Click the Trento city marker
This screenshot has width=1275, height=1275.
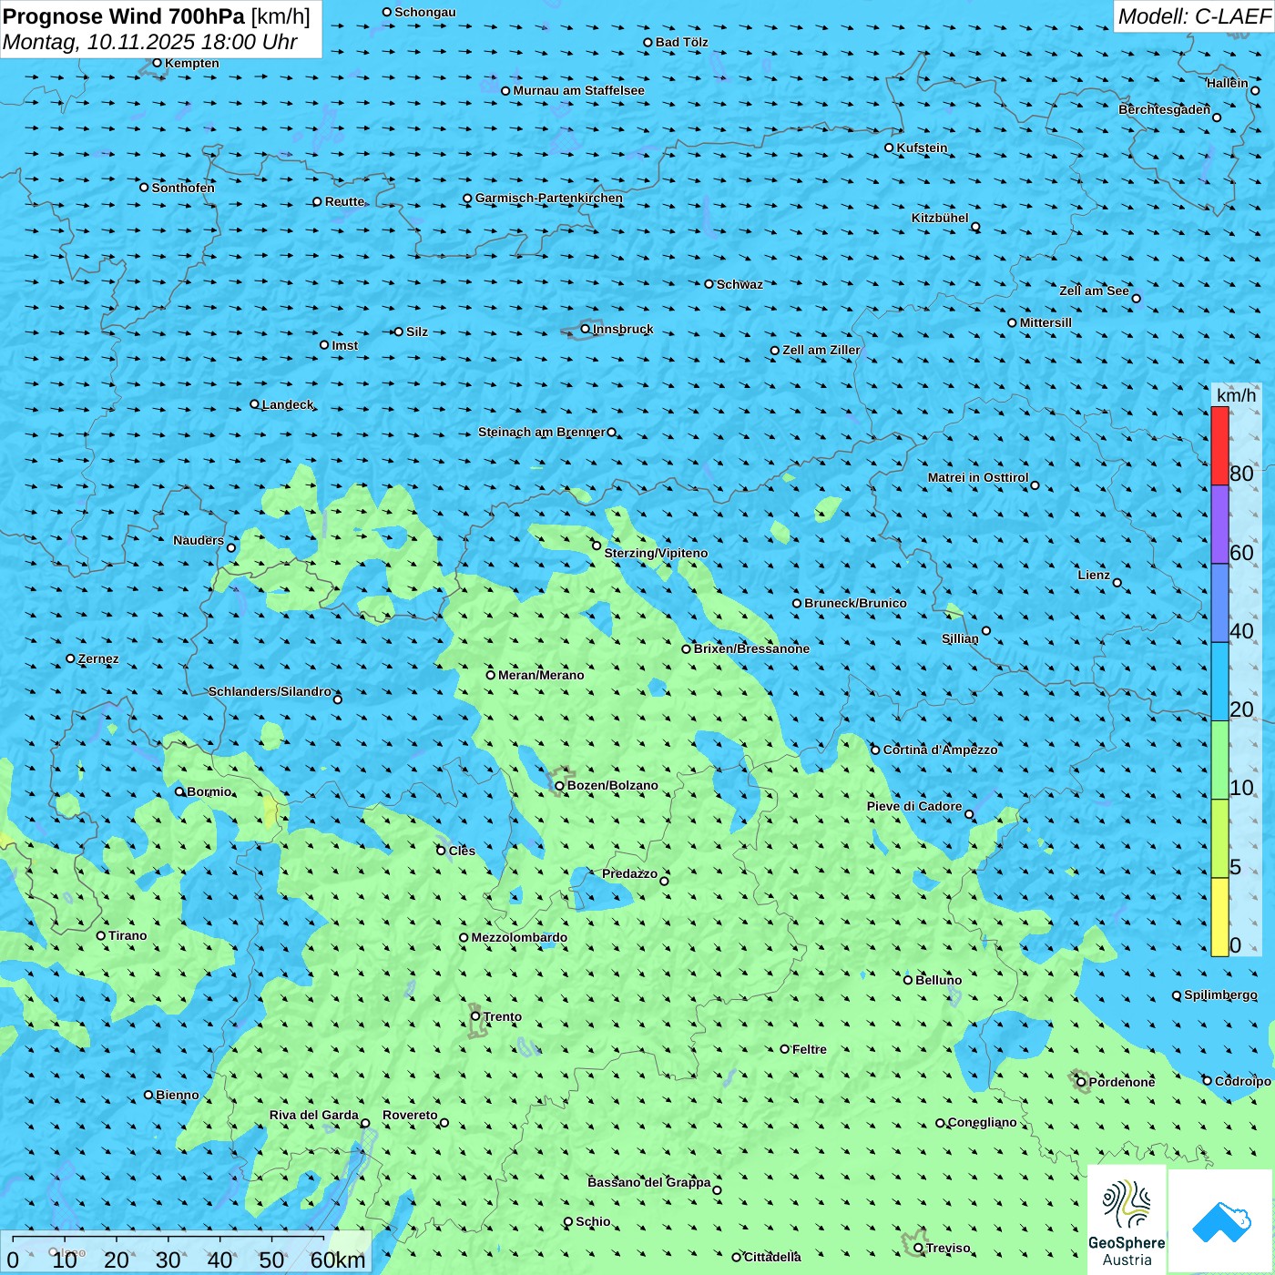tap(475, 1016)
